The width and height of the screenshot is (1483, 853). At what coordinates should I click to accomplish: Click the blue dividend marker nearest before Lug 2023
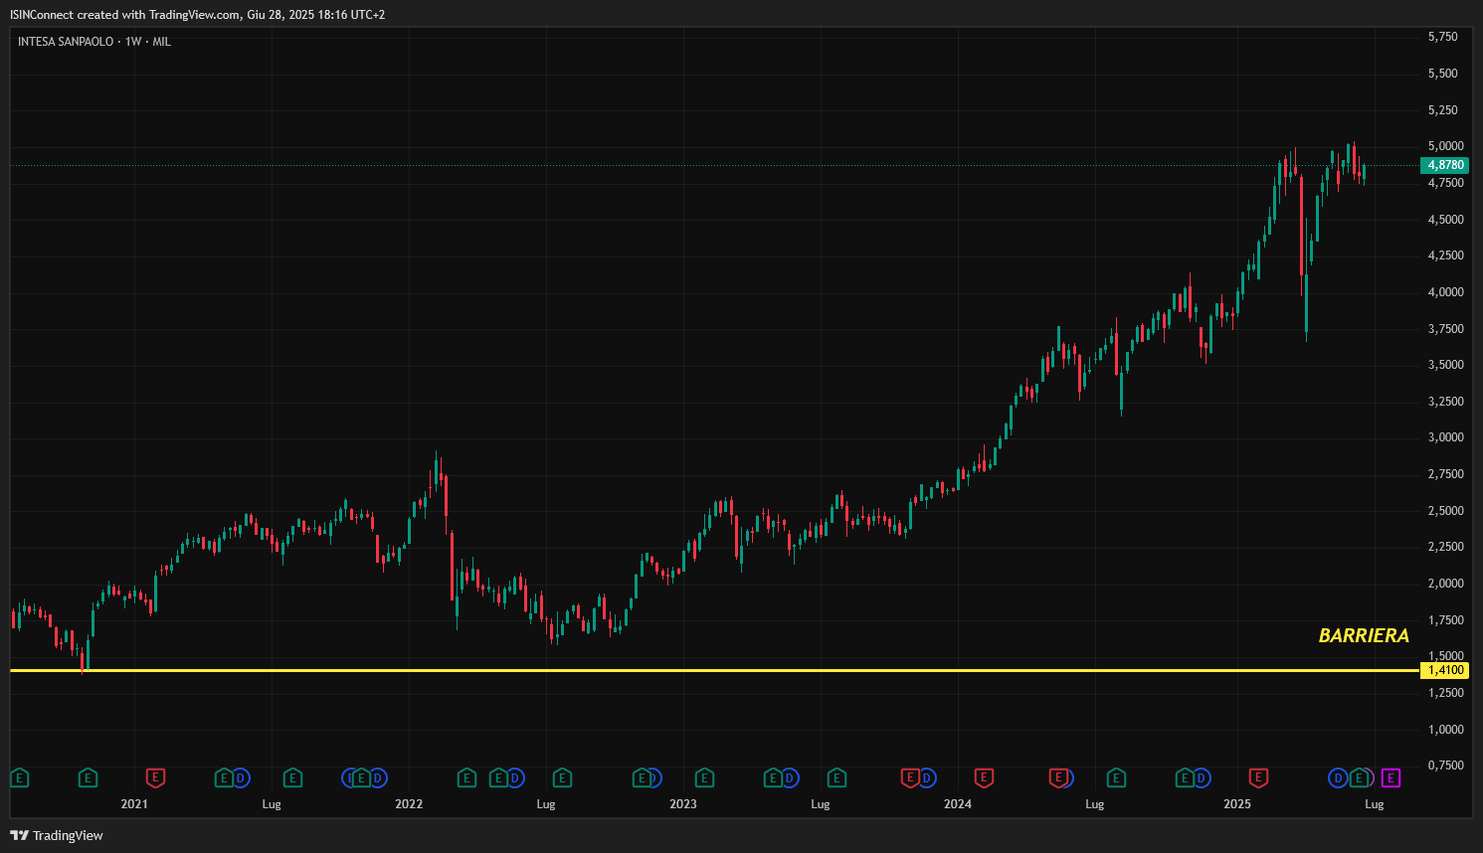790,777
